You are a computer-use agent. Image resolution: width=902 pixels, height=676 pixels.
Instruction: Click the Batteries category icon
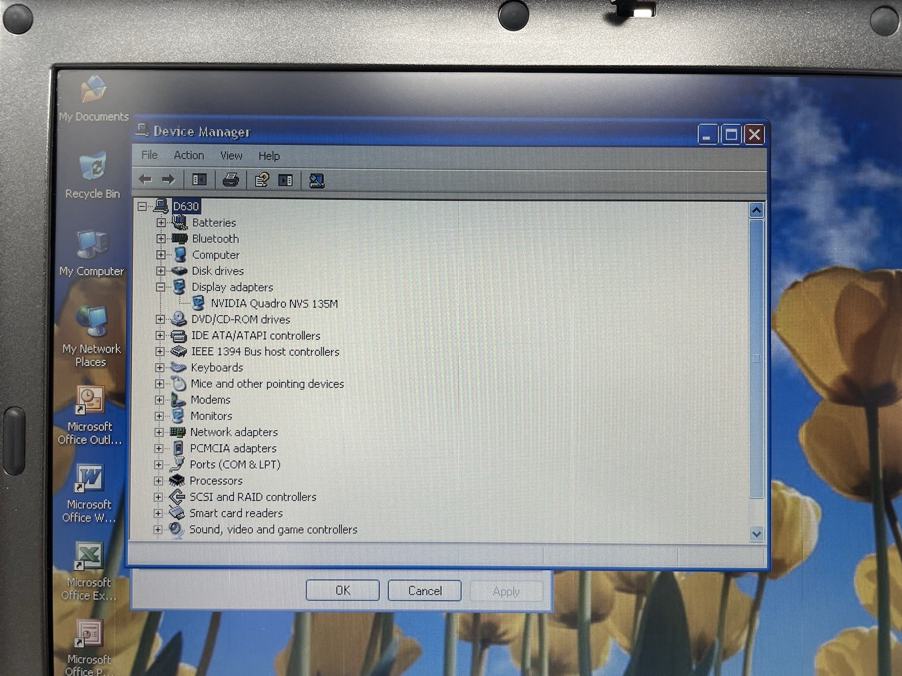point(180,223)
